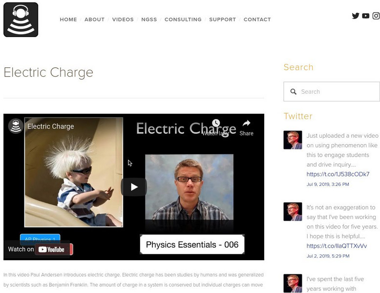Open the t.co/1J538cODk7 tweet link
The width and height of the screenshot is (380, 293).
pyautogui.click(x=338, y=174)
